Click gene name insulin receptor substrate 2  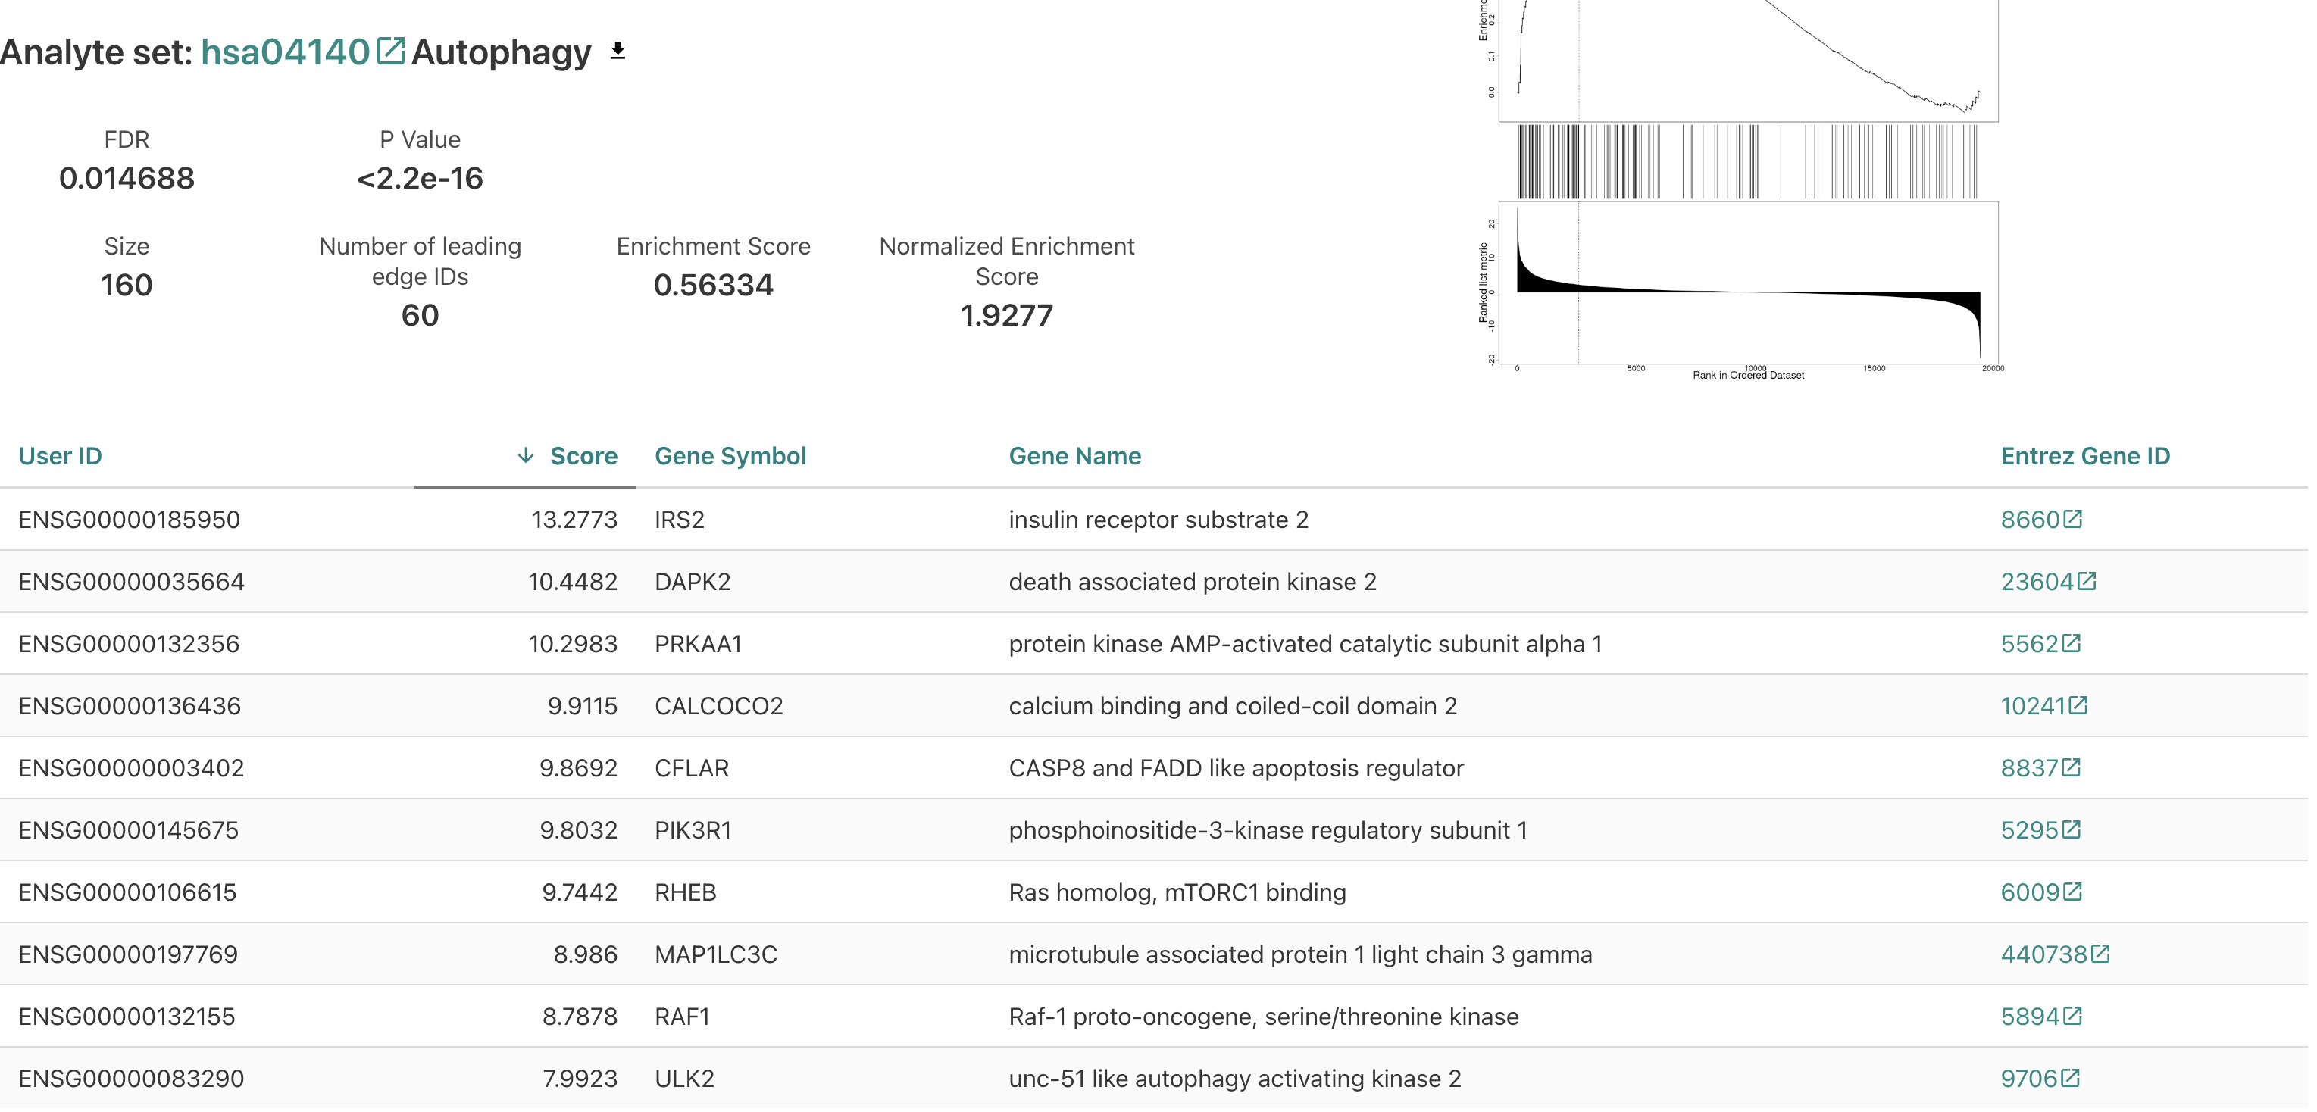pyautogui.click(x=1158, y=520)
